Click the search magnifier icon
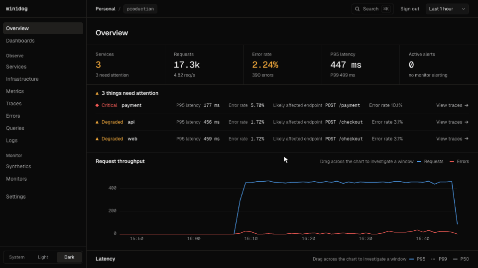The width and height of the screenshot is (478, 268). coord(358,9)
